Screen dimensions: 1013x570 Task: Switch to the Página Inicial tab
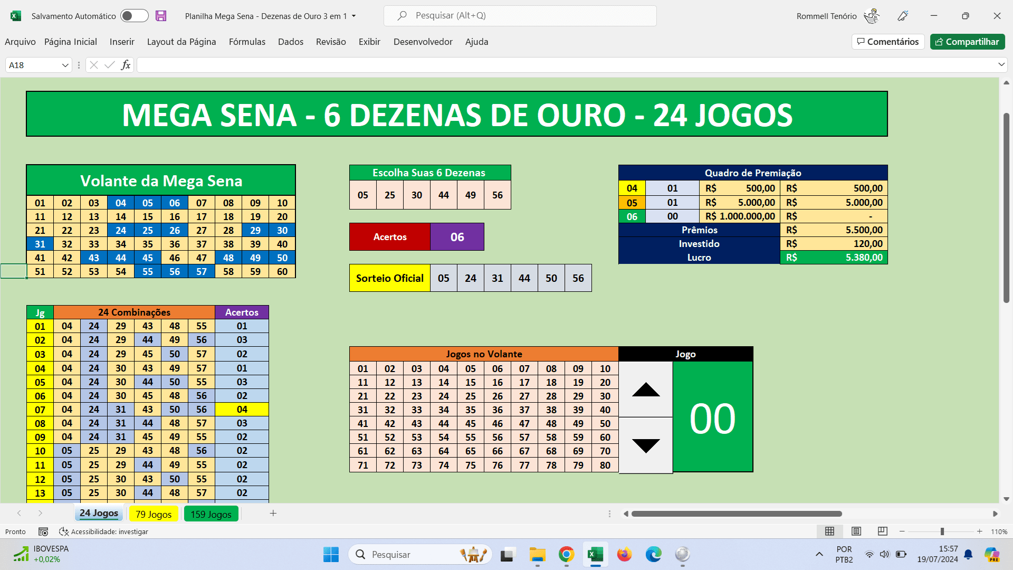(71, 42)
